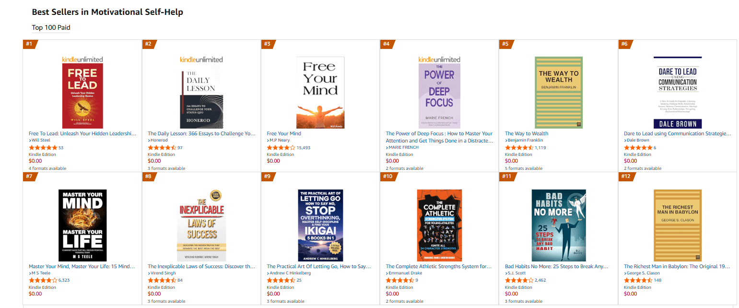Click star rating of The Way to Wealth
The height and width of the screenshot is (308, 739).
tap(519, 148)
